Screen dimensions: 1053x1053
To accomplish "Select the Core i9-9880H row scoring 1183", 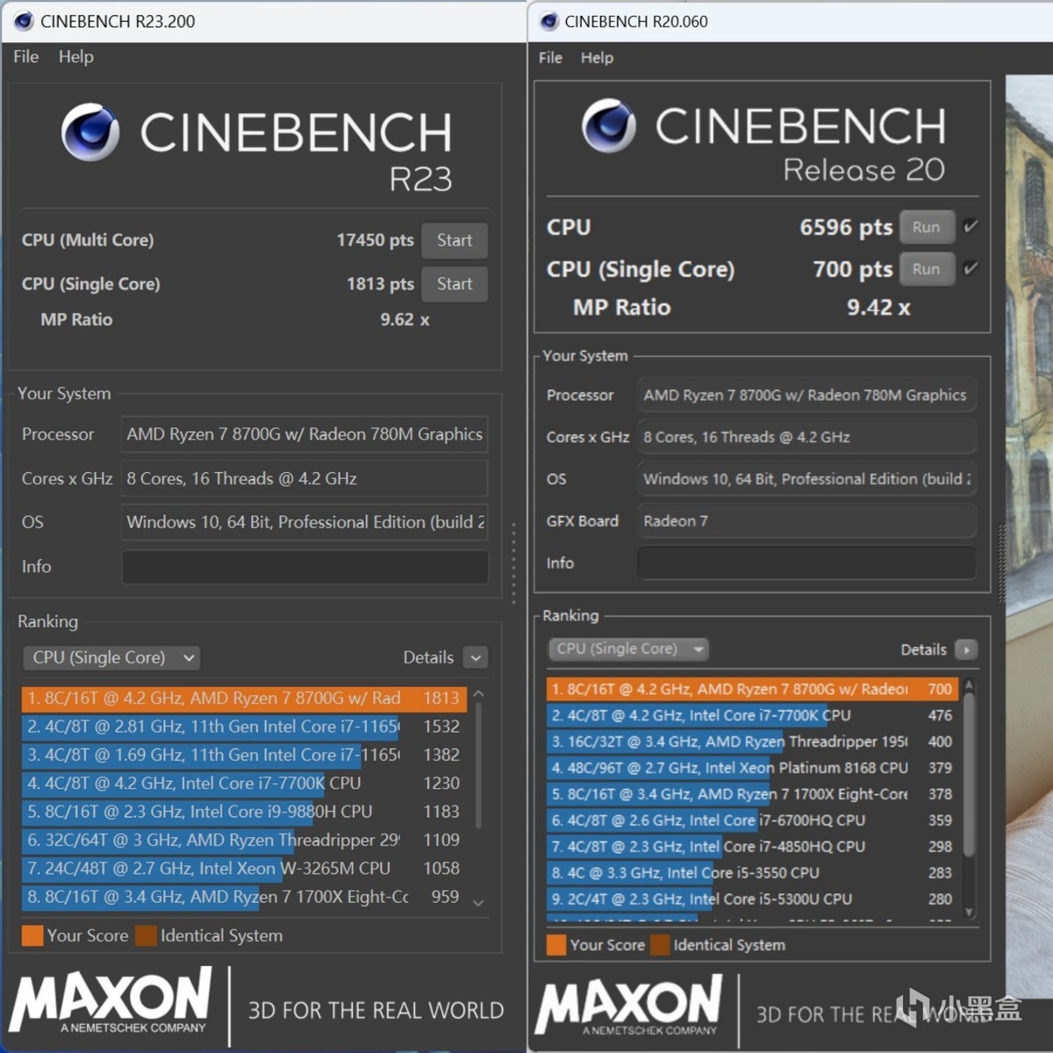I will [x=244, y=812].
